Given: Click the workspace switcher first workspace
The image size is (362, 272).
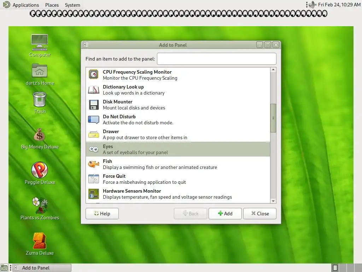Looking at the screenshot, I should click(335, 268).
